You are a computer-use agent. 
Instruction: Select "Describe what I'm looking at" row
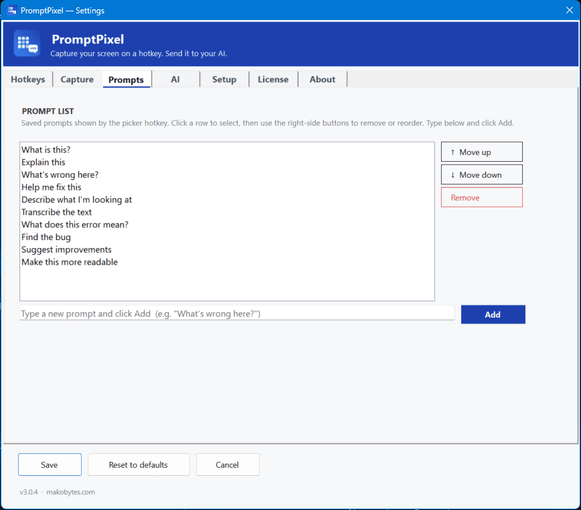[x=227, y=200]
